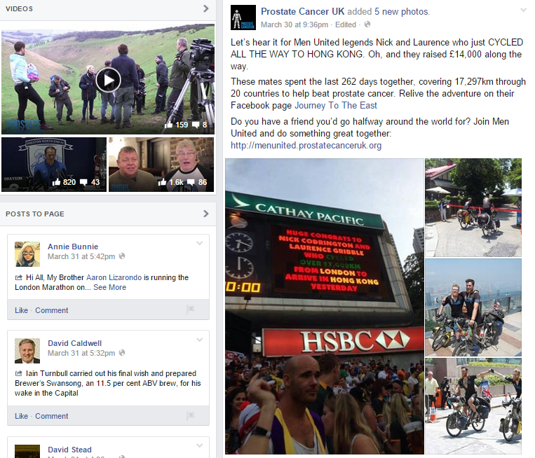Open Prostate Cancer UK profile picture
Image resolution: width=535 pixels, height=458 pixels.
click(x=243, y=18)
